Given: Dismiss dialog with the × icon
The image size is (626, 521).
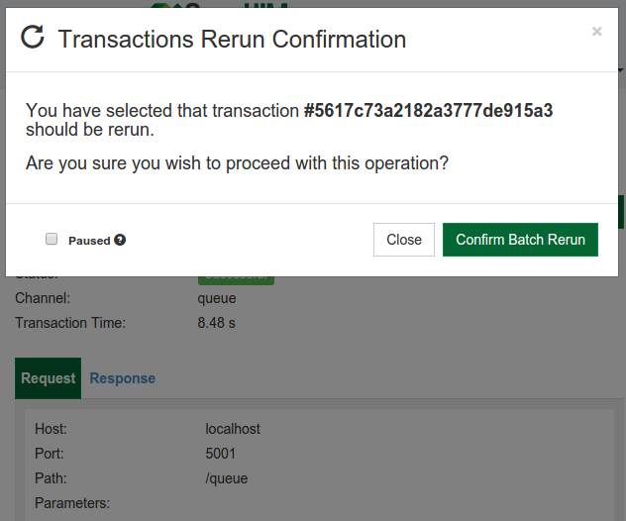Looking at the screenshot, I should 597,31.
